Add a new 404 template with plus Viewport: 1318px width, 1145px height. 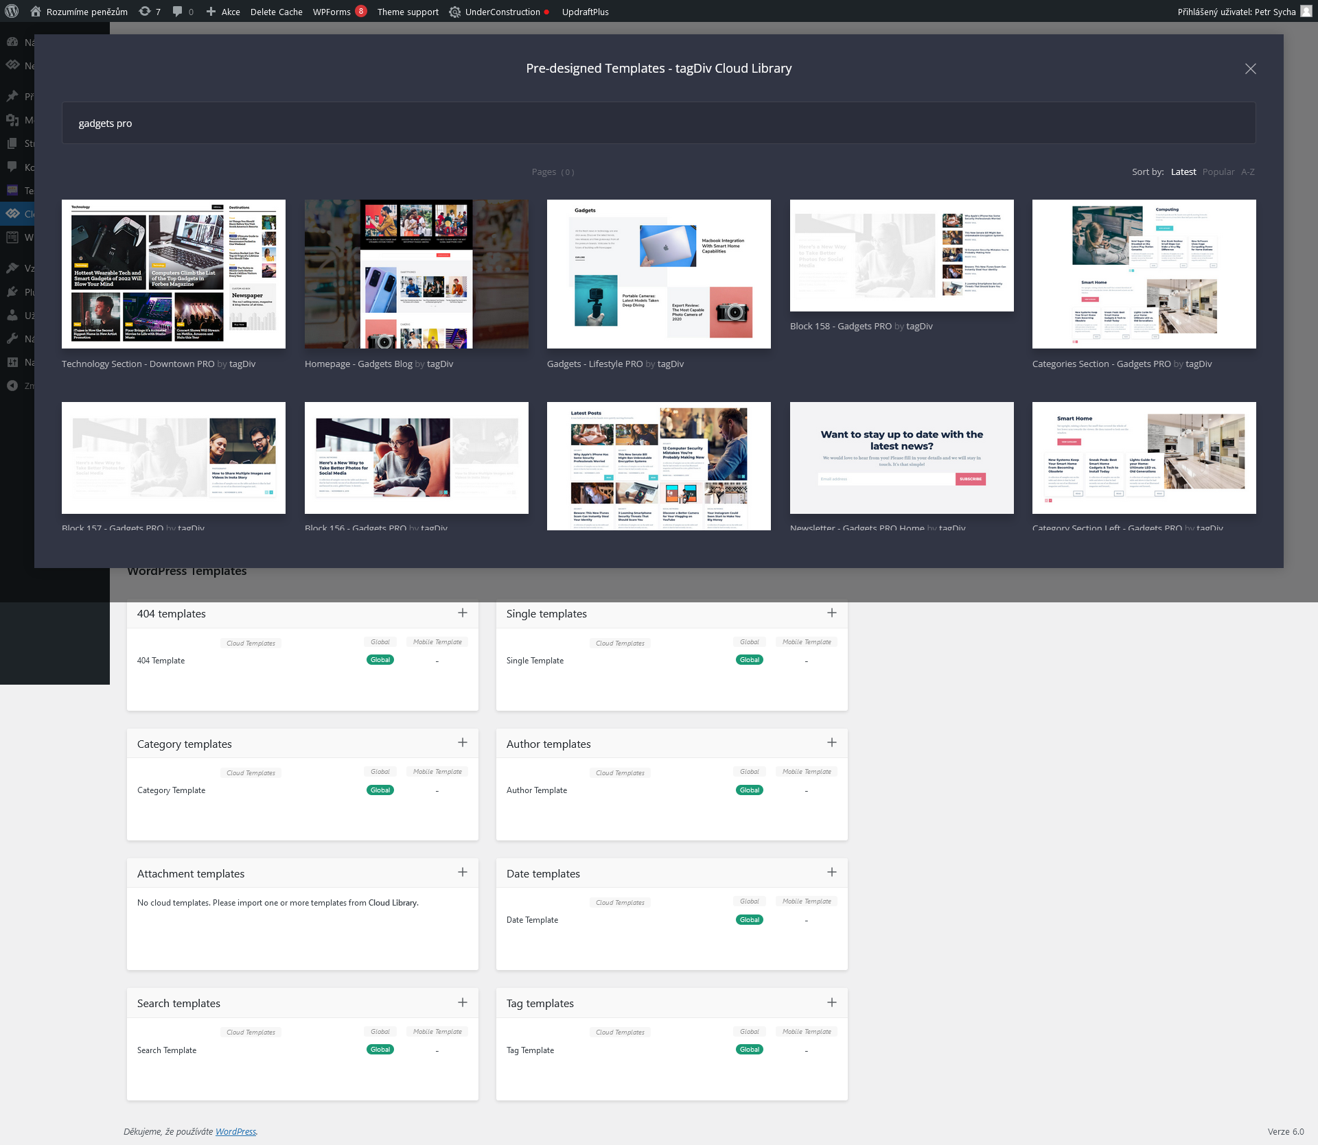[x=463, y=613]
